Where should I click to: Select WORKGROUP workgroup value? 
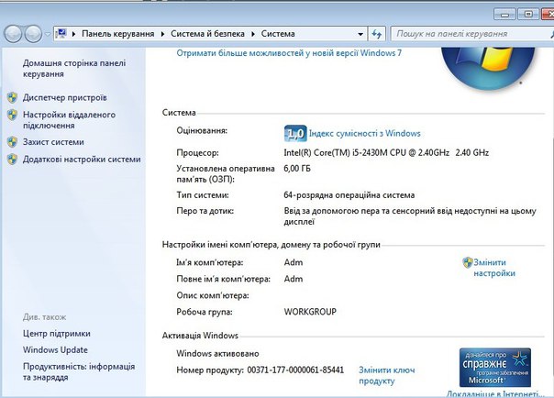tap(310, 312)
